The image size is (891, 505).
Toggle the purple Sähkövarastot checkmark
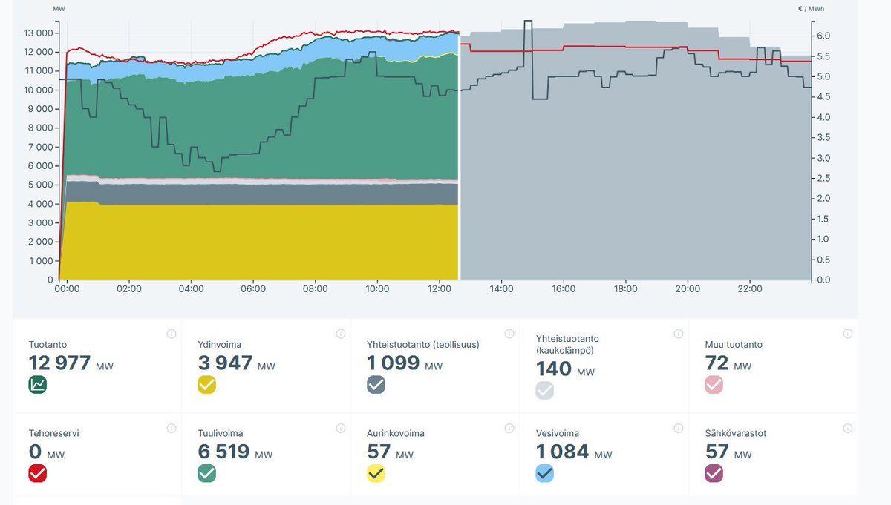coord(713,473)
